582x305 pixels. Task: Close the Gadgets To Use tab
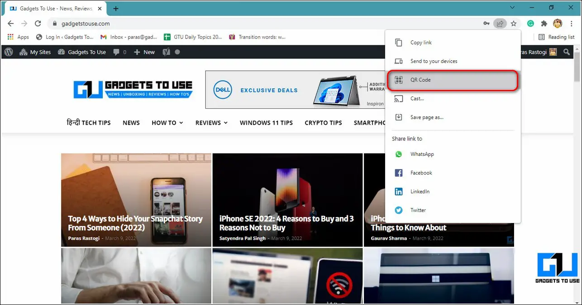click(101, 9)
